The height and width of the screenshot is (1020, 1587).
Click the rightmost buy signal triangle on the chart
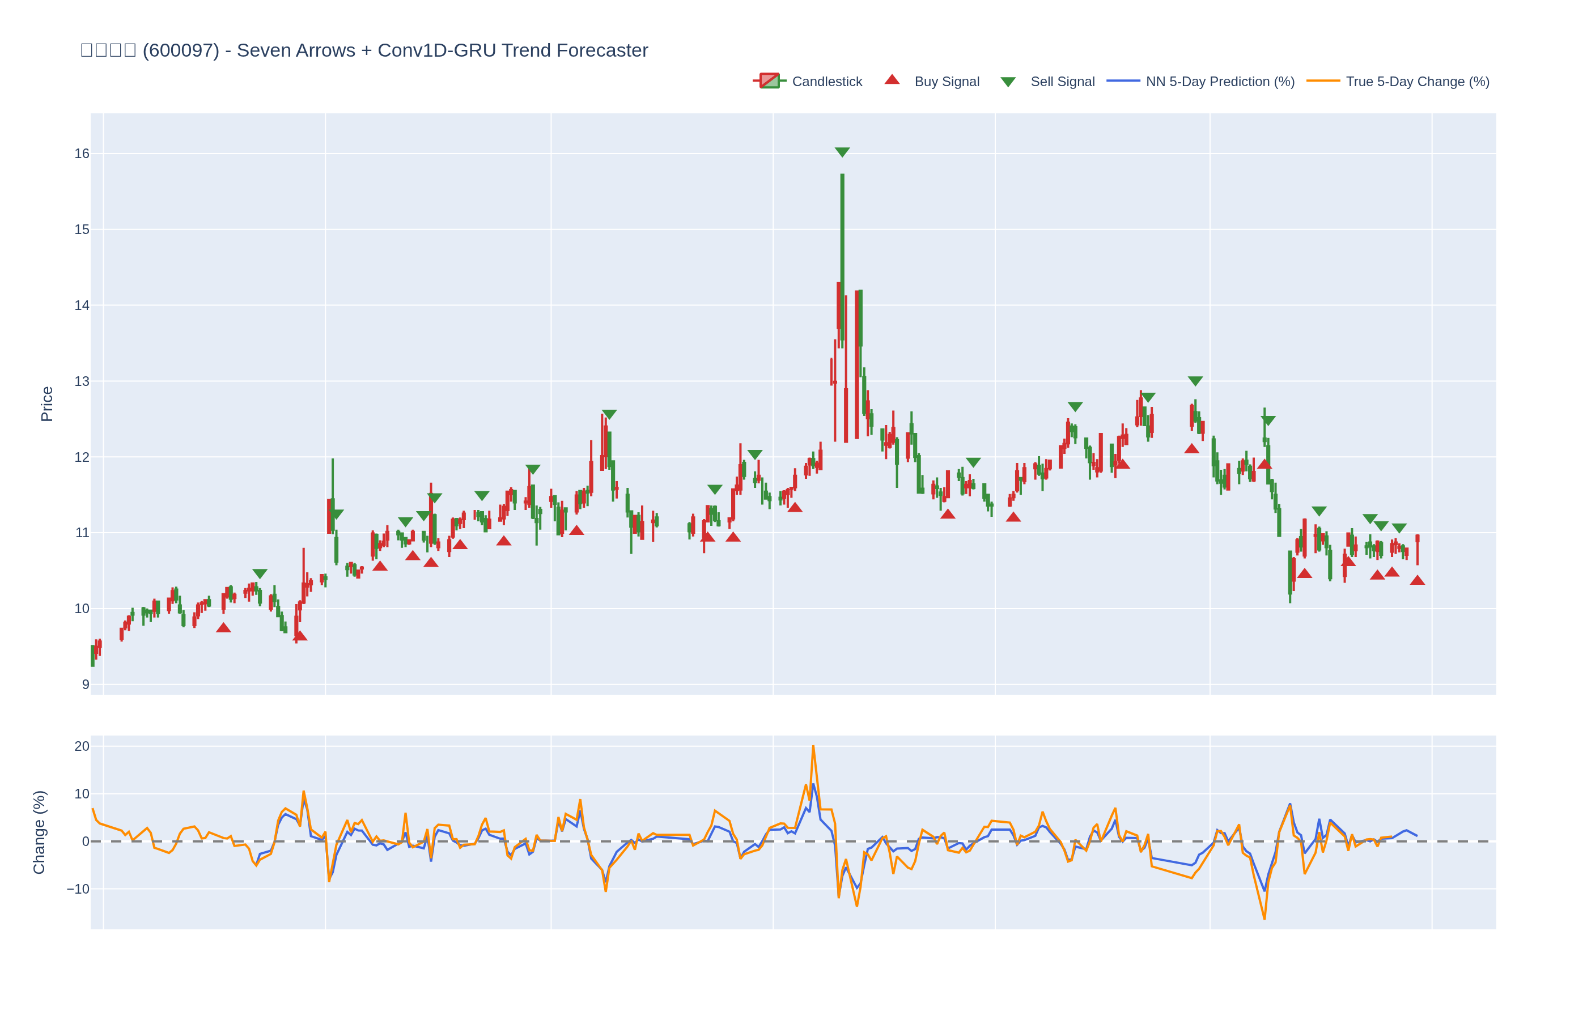click(x=1417, y=581)
